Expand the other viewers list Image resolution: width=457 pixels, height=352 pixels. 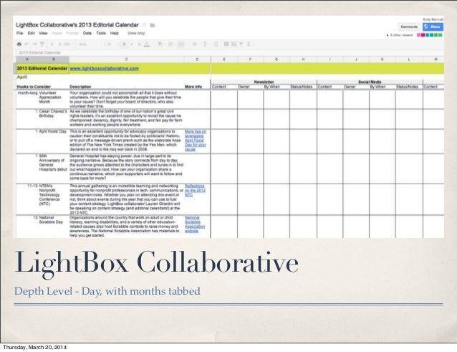[x=400, y=35]
